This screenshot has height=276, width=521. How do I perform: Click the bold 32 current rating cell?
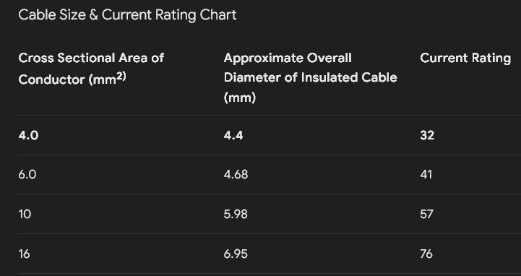pos(427,135)
